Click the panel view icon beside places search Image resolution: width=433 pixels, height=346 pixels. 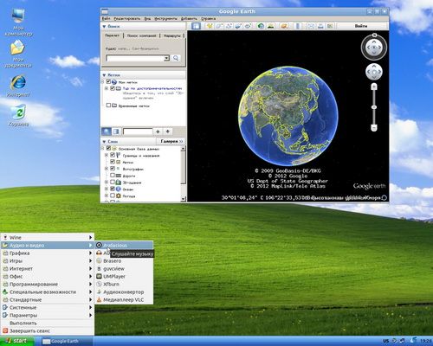coord(116,131)
